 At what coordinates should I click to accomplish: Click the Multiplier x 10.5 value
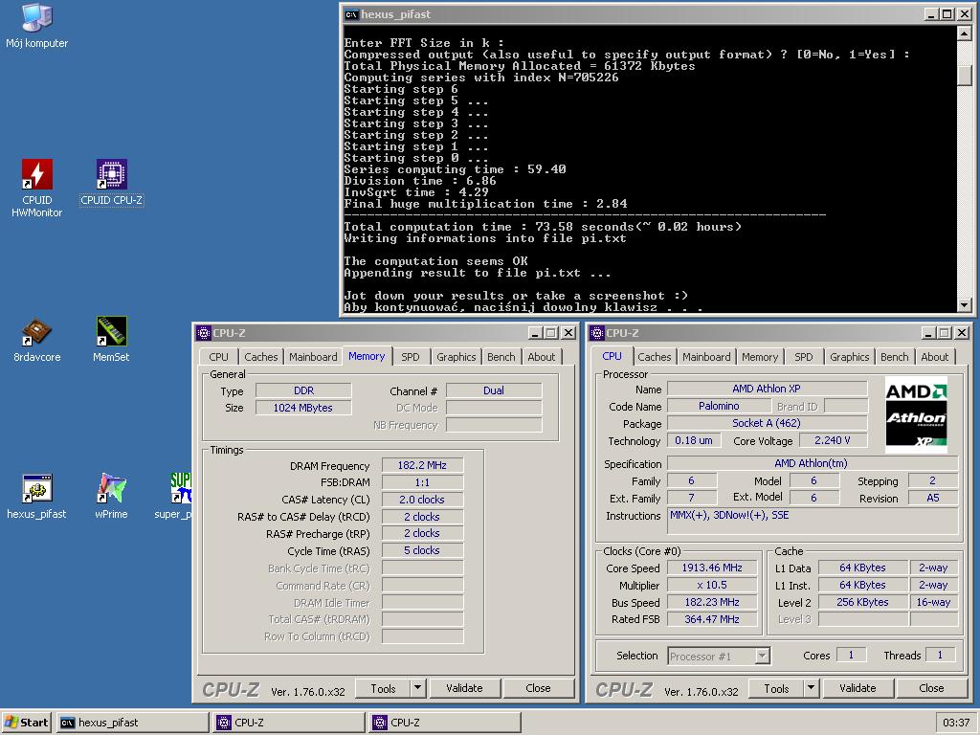pyautogui.click(x=712, y=585)
